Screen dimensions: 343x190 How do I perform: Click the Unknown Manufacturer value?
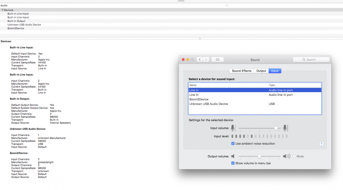point(52,138)
